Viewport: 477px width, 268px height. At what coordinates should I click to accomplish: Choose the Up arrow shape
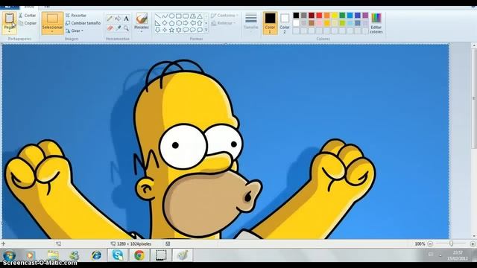tap(200, 23)
